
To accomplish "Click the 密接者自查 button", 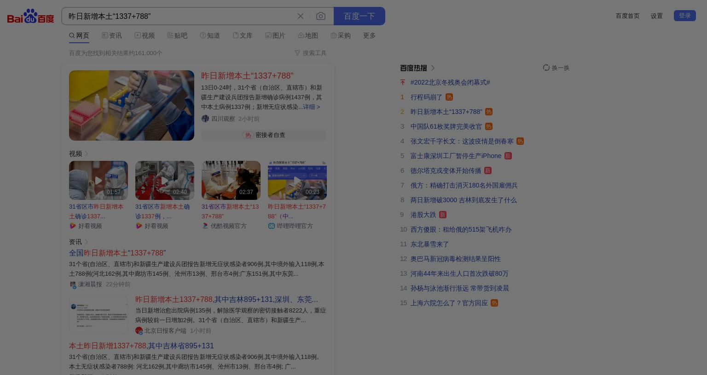I will [x=264, y=135].
